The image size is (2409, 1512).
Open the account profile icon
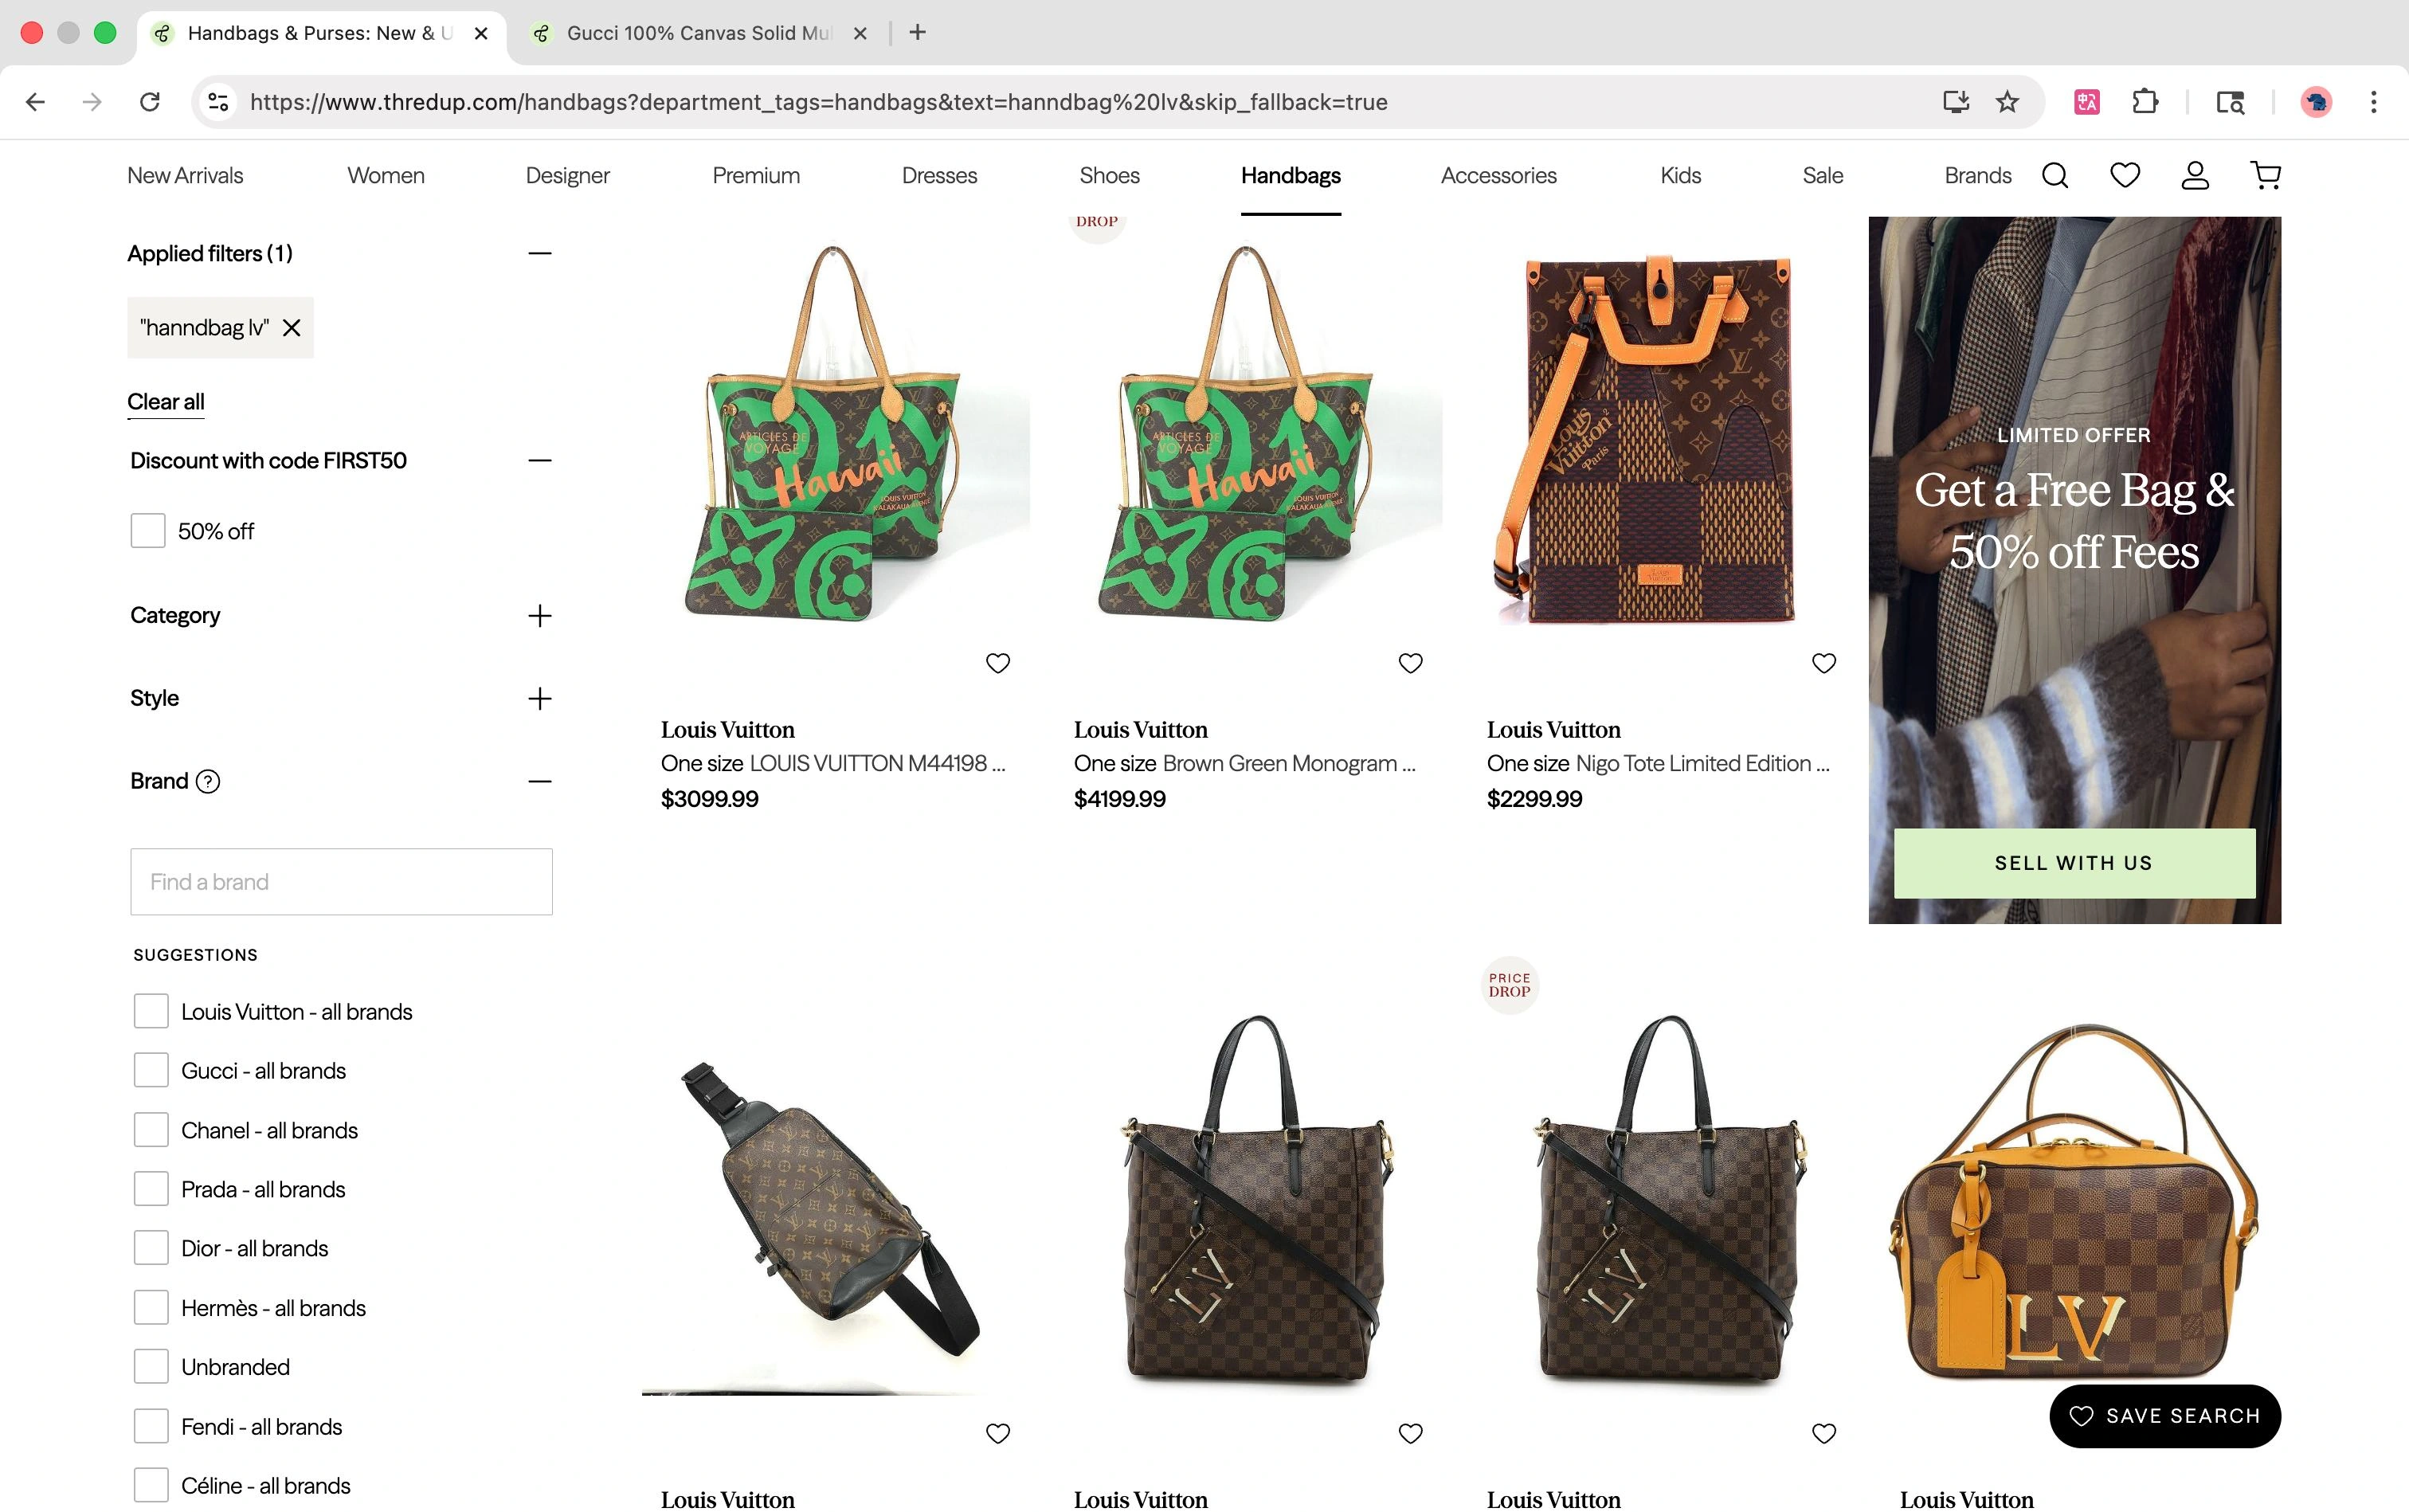2195,176
